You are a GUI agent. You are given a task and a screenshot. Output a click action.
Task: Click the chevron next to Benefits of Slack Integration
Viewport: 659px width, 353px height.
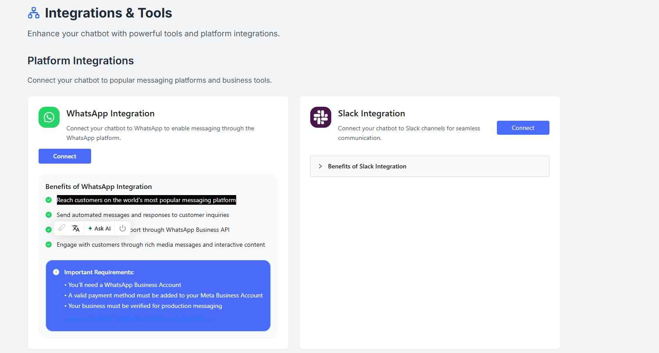click(320, 166)
